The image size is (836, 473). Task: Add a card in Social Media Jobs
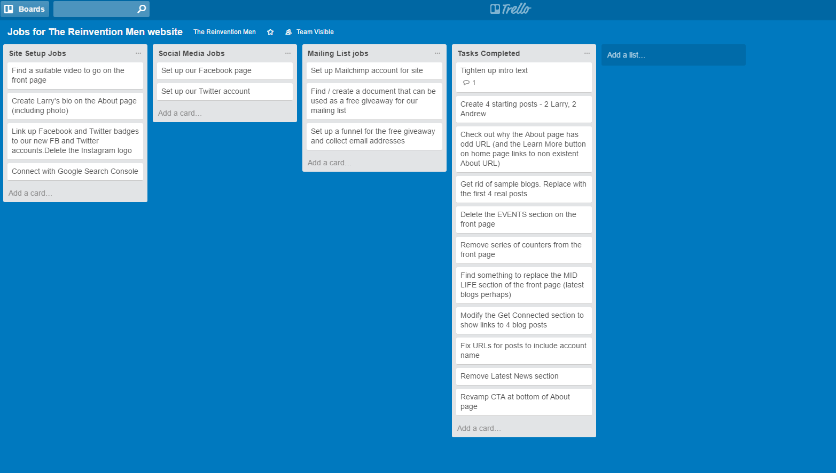(179, 113)
